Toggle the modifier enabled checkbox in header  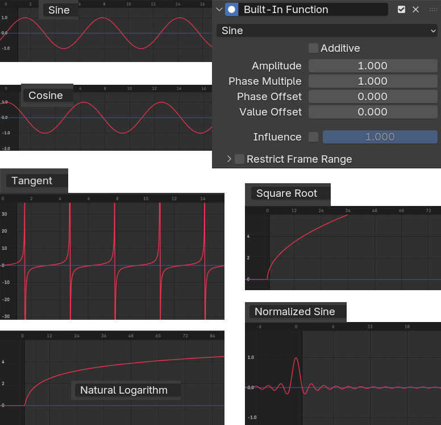coord(401,10)
